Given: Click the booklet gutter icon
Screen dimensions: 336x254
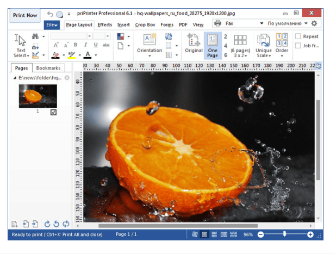Looking at the screenshot, I should pos(169,55).
